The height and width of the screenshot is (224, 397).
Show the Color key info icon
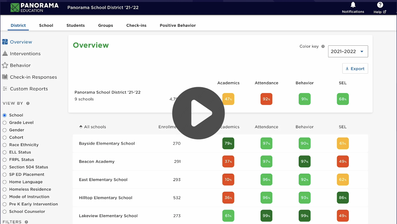[323, 47]
